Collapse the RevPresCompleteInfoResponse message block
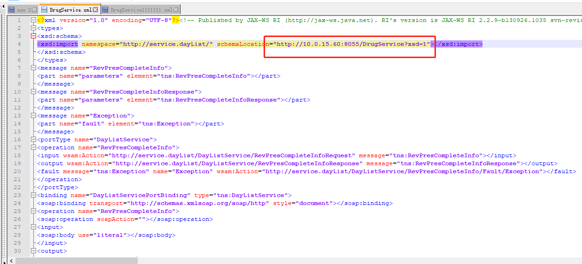Screen dimensions: 582x264 pos(33,92)
